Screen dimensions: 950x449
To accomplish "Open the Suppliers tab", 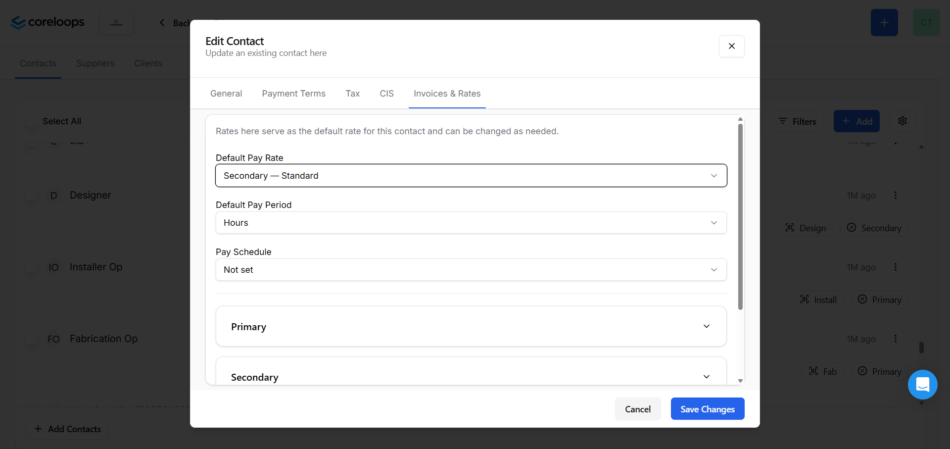I will tap(95, 63).
